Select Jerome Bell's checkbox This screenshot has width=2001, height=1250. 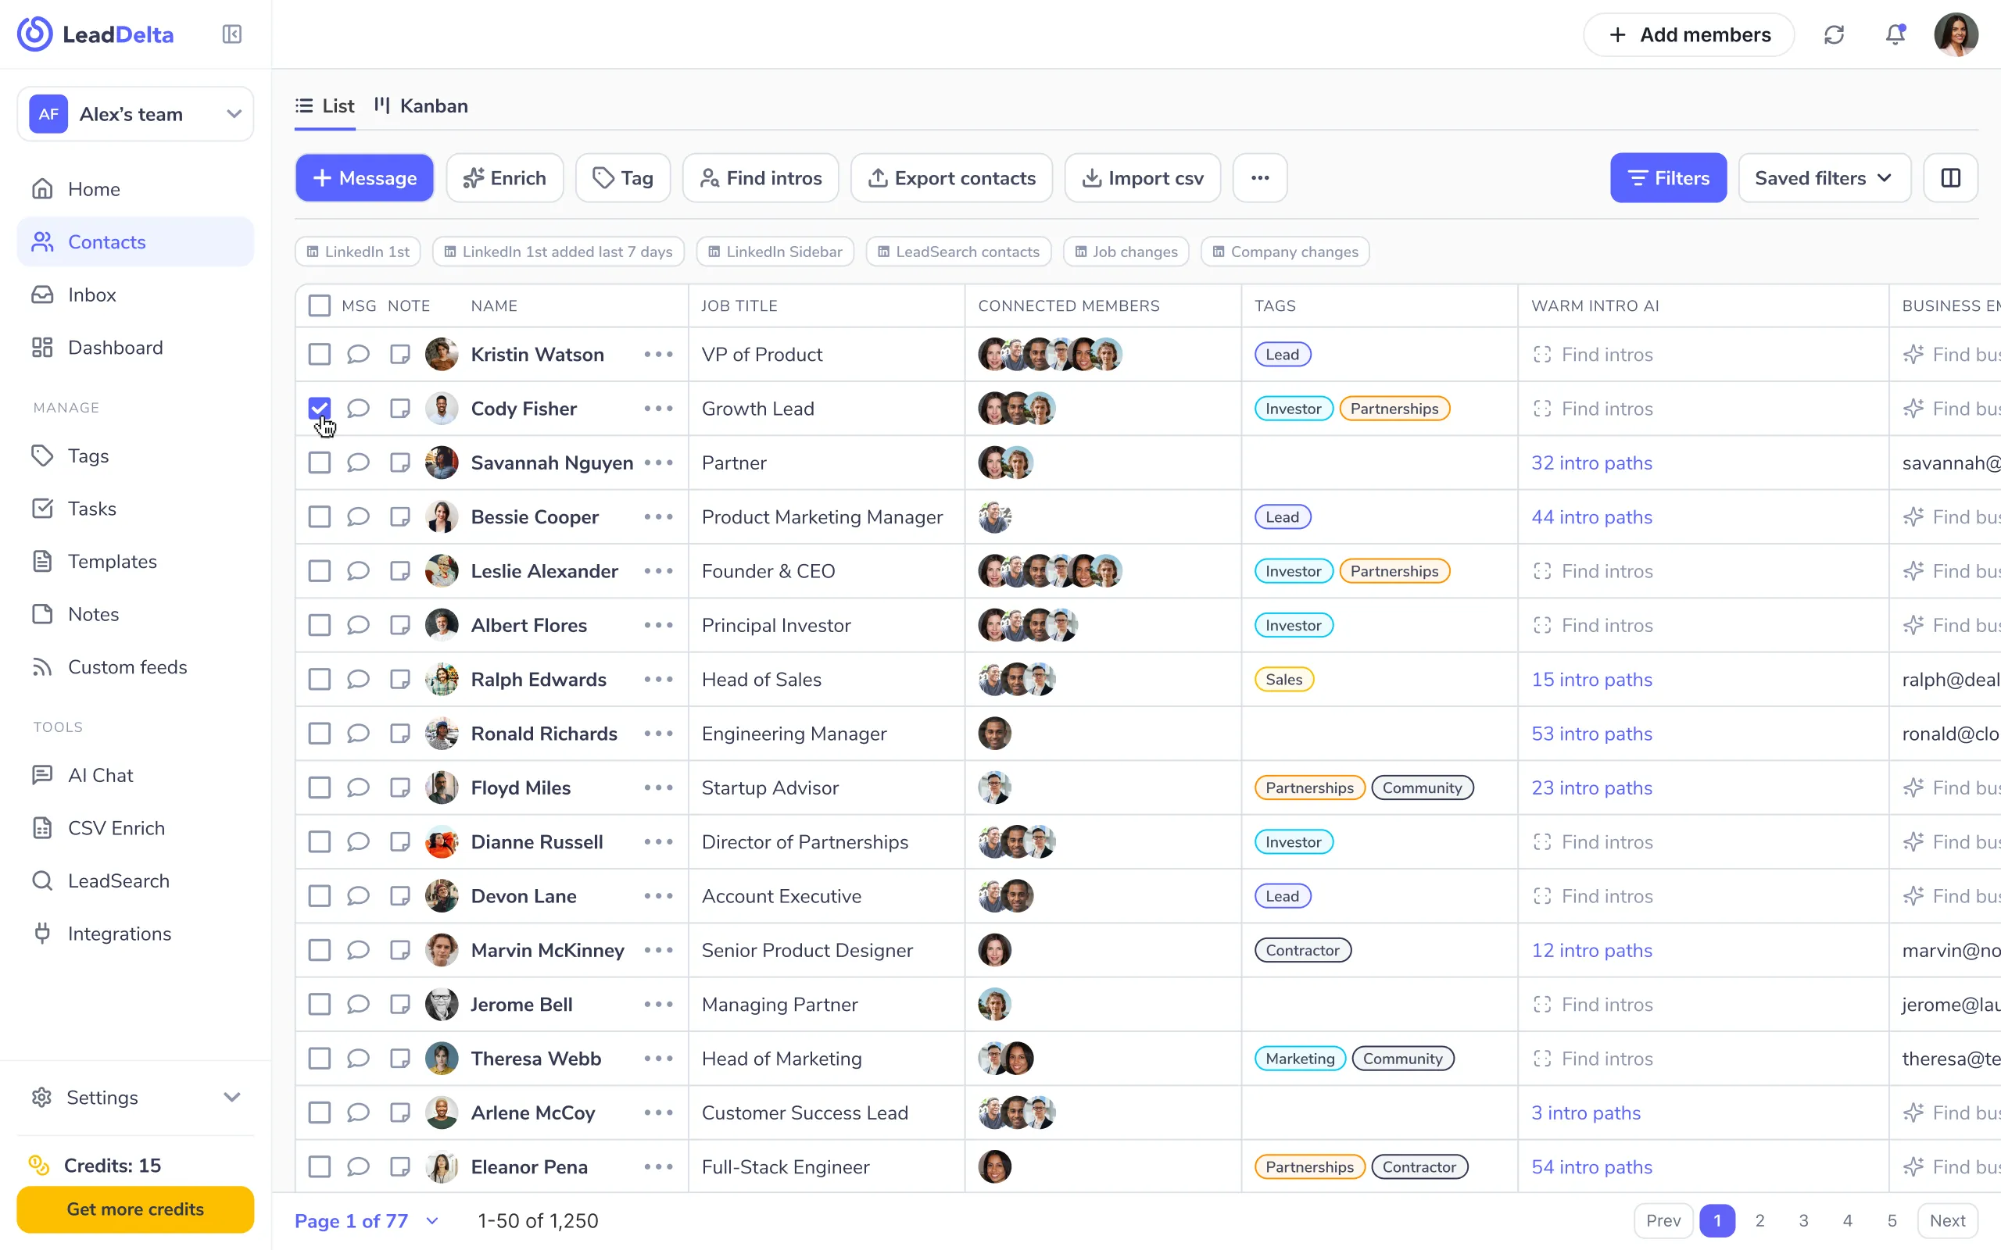319,1005
